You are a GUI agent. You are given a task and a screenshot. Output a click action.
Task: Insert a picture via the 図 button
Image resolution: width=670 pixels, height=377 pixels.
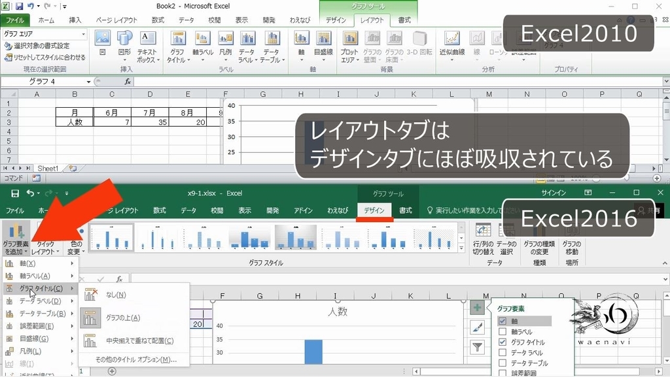103,44
